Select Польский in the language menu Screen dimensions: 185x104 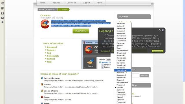(123, 80)
